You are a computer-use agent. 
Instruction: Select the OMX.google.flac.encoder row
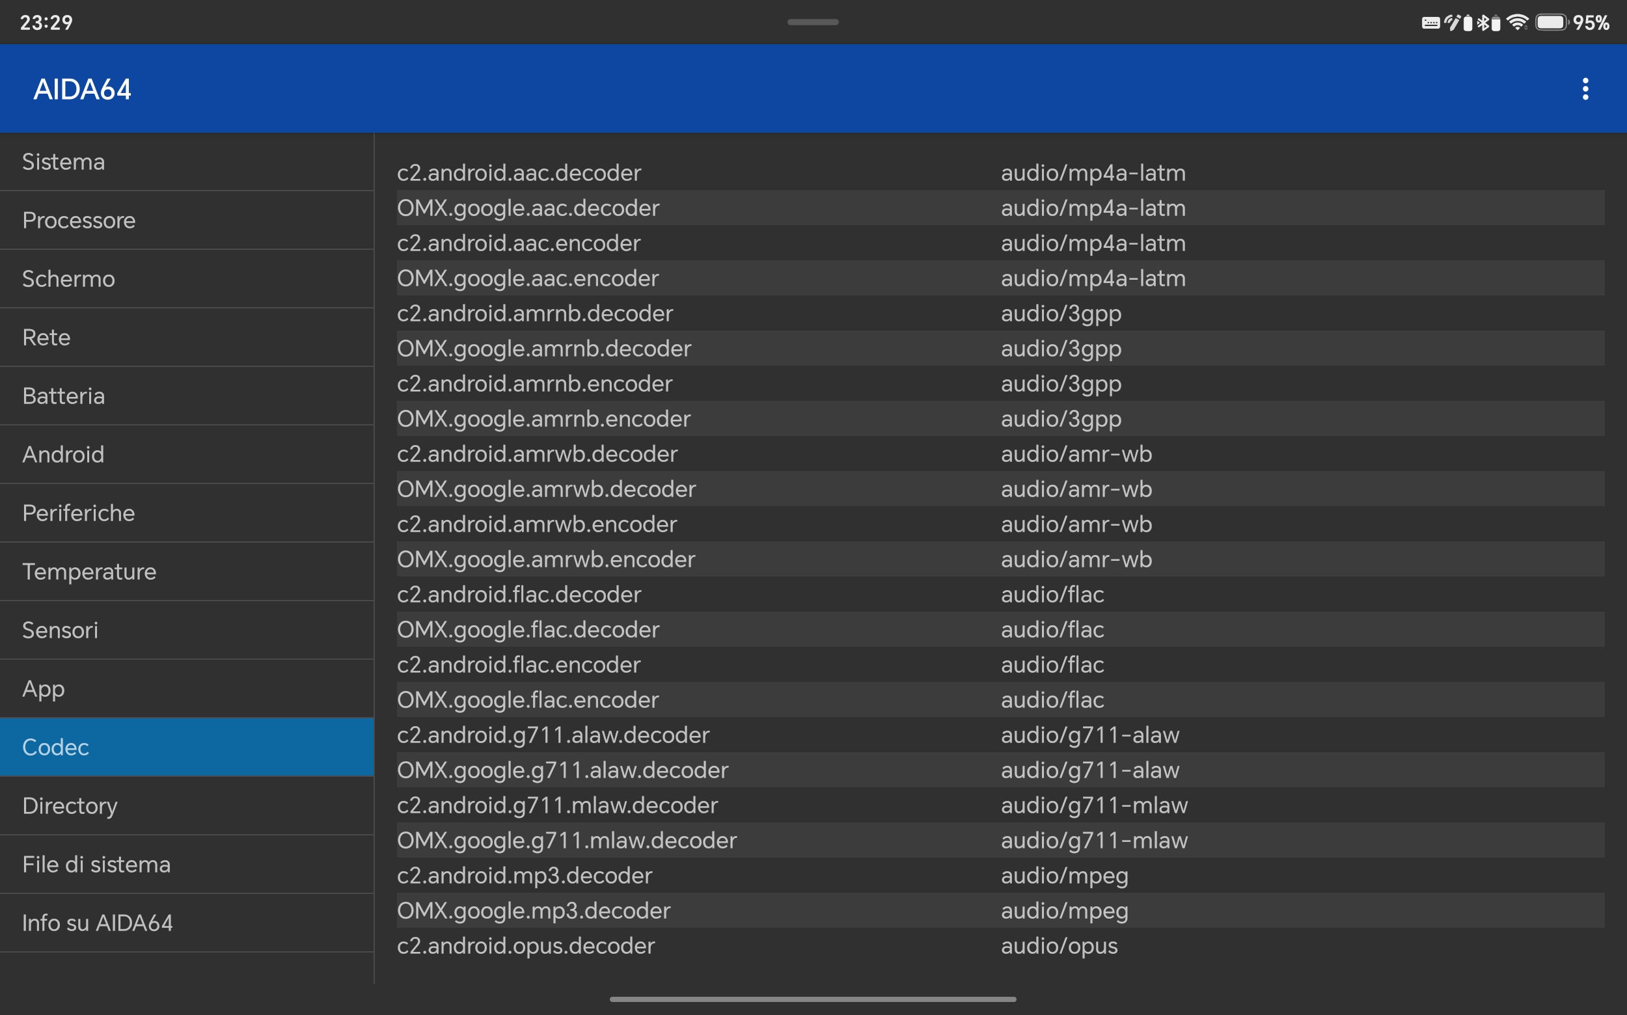click(x=1000, y=699)
